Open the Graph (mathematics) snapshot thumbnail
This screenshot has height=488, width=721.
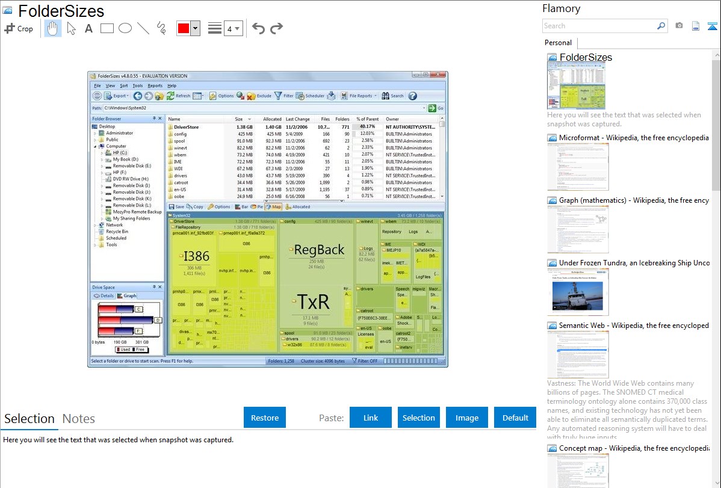pos(578,229)
